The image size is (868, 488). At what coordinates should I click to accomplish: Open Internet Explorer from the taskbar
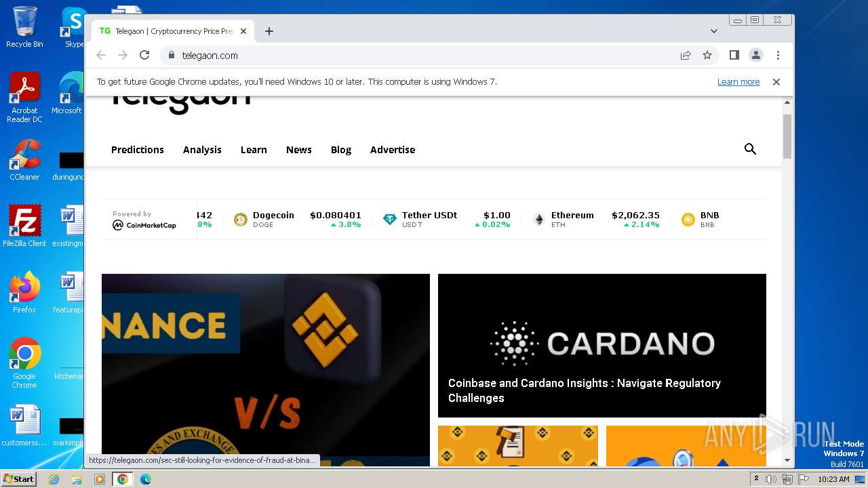click(54, 479)
